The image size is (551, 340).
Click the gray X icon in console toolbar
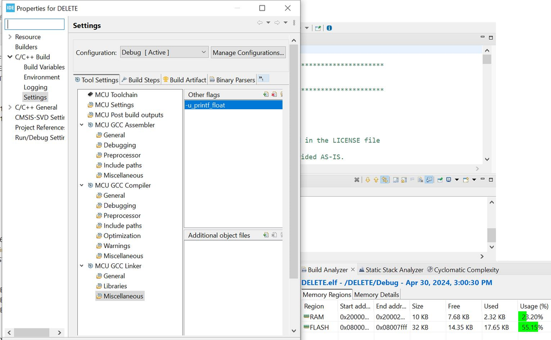[357, 180]
